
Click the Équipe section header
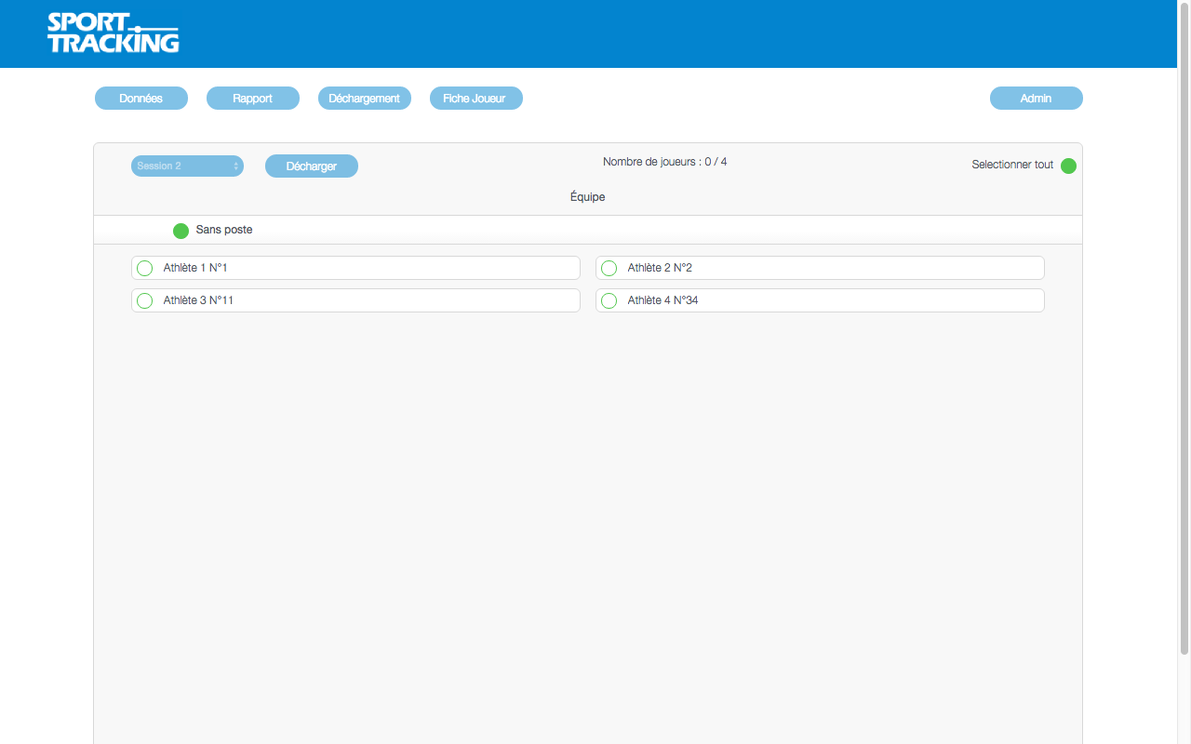[x=587, y=197]
